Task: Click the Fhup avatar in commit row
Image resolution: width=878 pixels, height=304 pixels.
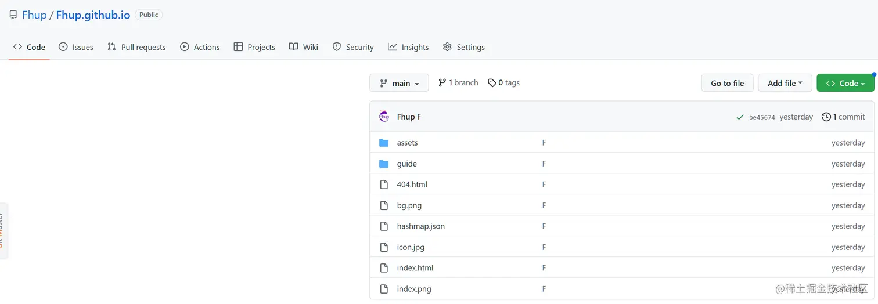Action: coord(384,117)
